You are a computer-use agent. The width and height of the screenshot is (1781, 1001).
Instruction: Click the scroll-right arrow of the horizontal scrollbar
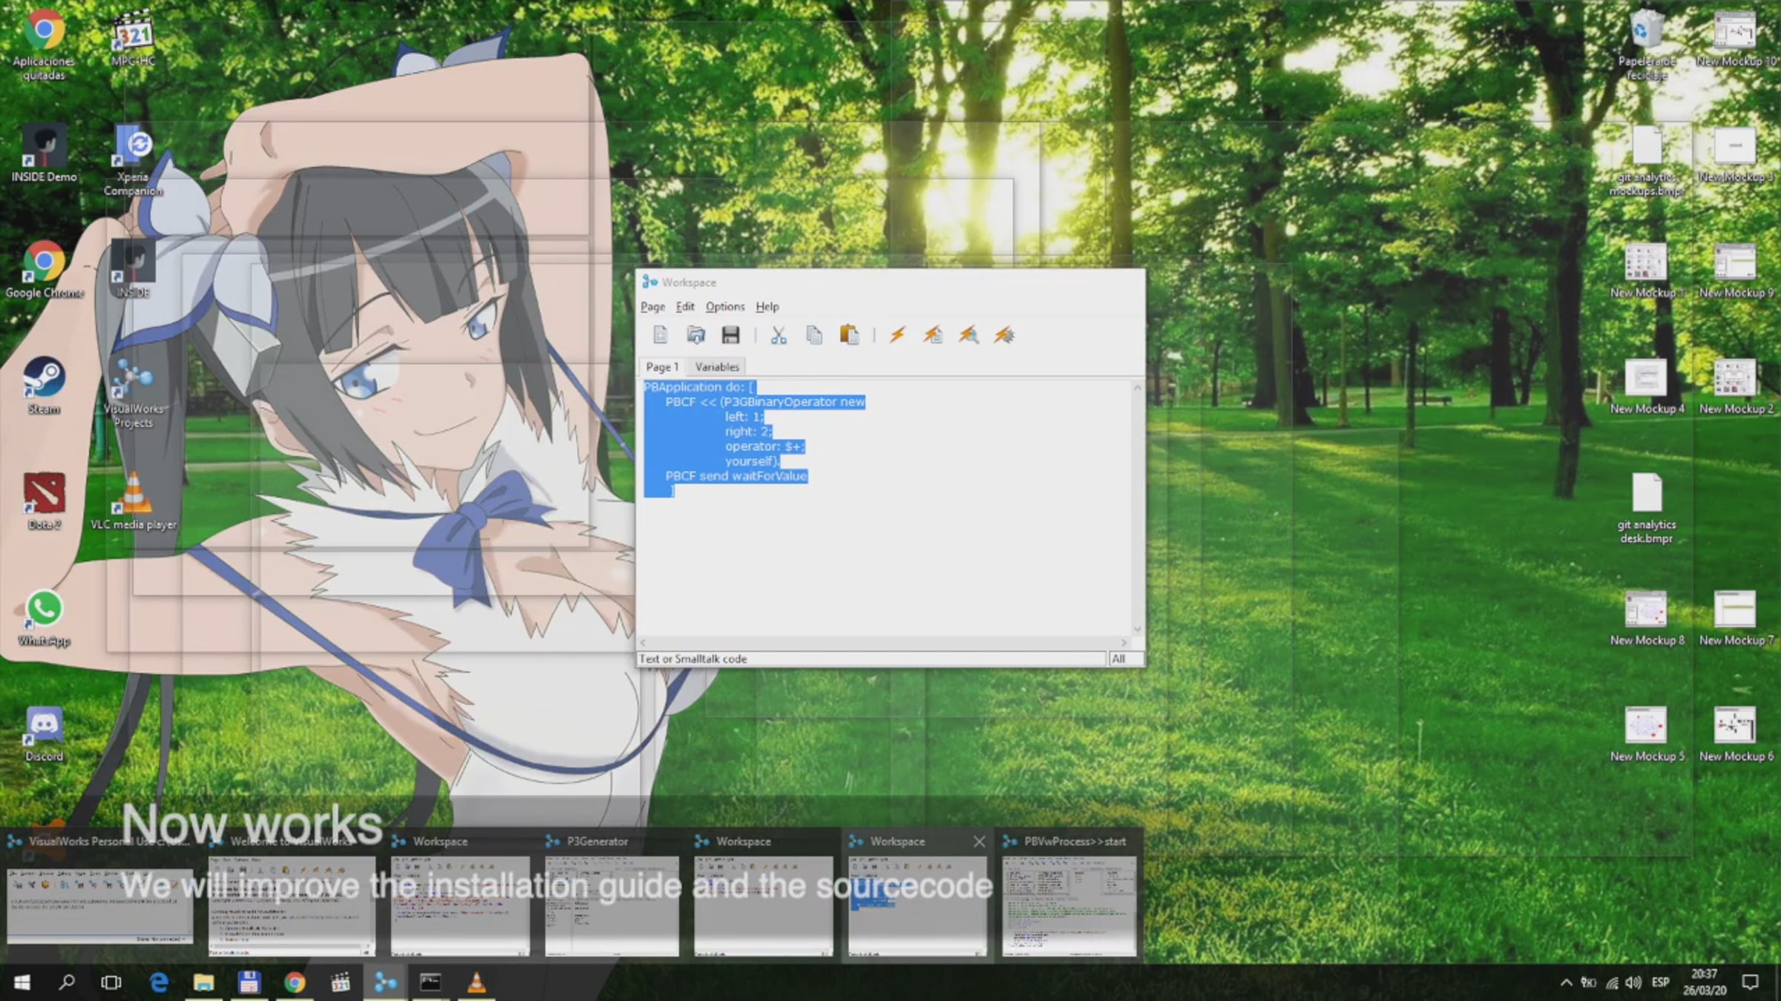(x=1124, y=642)
